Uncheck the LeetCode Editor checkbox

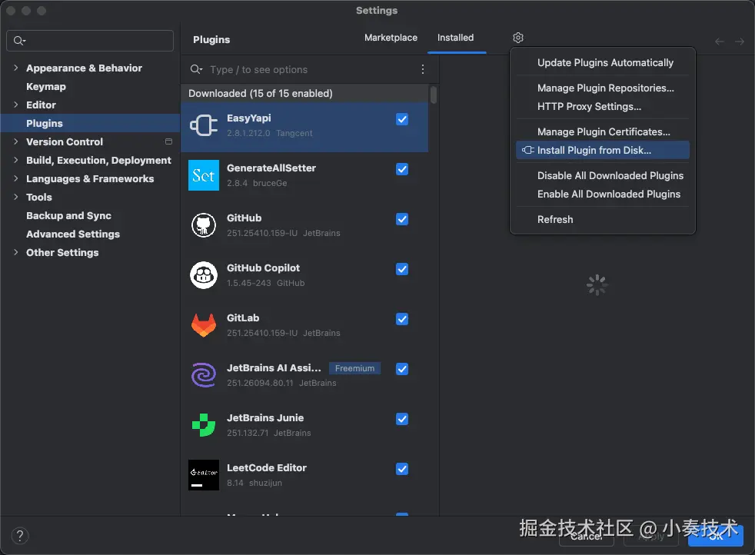coord(402,469)
